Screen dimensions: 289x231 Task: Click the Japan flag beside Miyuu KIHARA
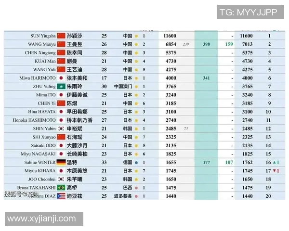coord(61,171)
